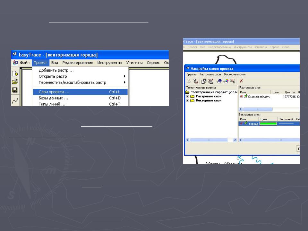This screenshot has width=308, height=231.
Task: Open the Инструменты menu in left window
Action: pyautogui.click(x=110, y=63)
